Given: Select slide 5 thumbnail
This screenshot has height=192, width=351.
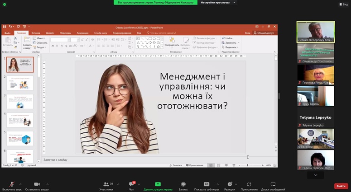Looking at the screenshot, I should (20, 139).
